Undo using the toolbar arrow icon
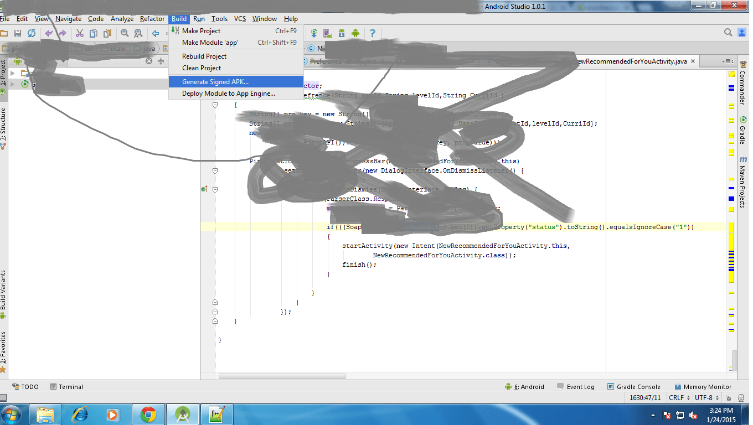The width and height of the screenshot is (753, 425). click(49, 33)
